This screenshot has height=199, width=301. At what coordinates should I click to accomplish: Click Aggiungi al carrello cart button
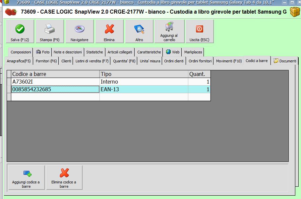click(x=169, y=31)
